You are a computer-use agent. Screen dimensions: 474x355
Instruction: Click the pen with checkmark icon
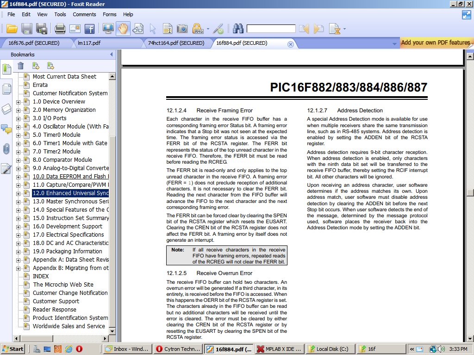218,29
